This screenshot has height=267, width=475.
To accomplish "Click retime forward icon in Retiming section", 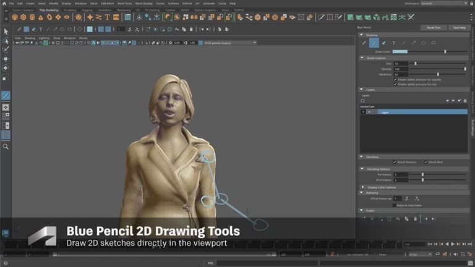I will pos(417,198).
